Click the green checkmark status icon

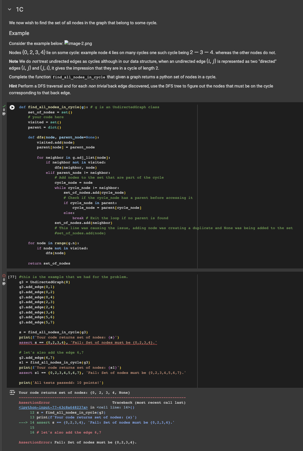point(3,105)
